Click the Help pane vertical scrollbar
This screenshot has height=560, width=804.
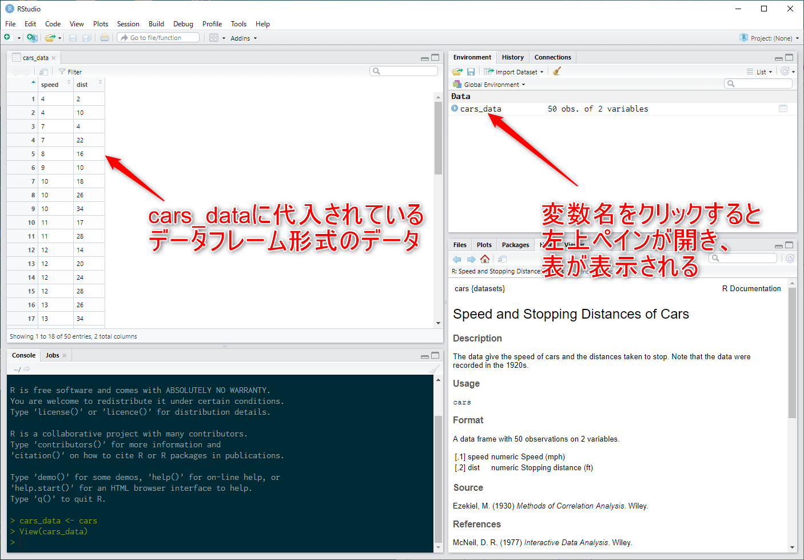pyautogui.click(x=792, y=353)
